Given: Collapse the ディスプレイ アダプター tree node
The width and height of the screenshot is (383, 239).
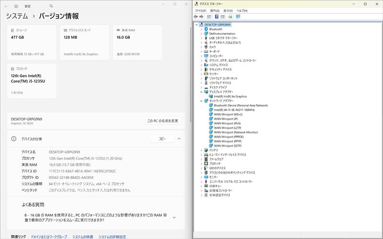Looking at the screenshot, I should click(x=202, y=92).
